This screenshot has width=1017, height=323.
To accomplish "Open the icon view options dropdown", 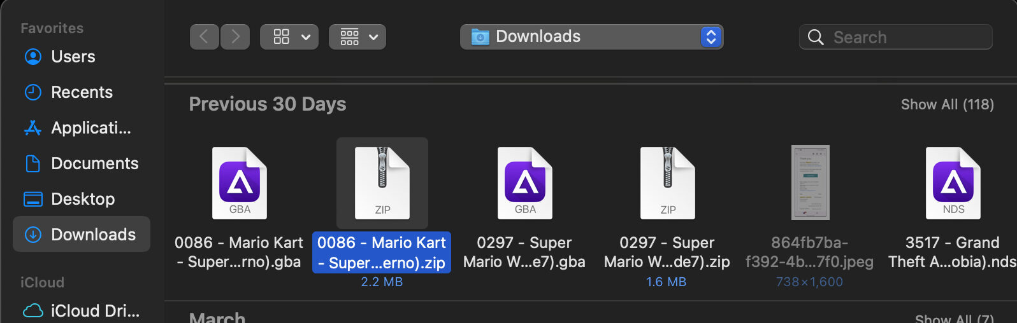I will tap(289, 37).
